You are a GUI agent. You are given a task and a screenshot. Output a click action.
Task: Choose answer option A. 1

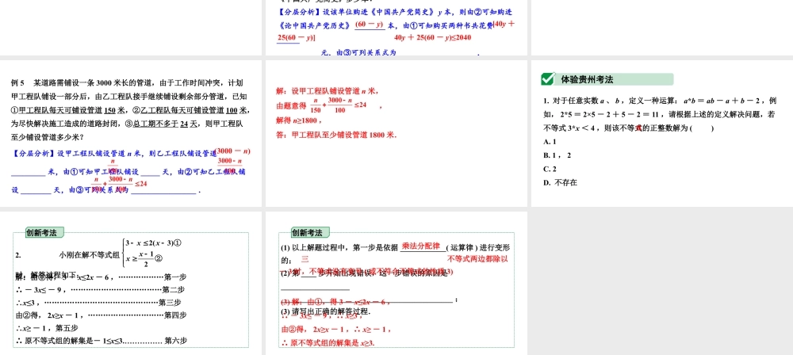coord(550,142)
